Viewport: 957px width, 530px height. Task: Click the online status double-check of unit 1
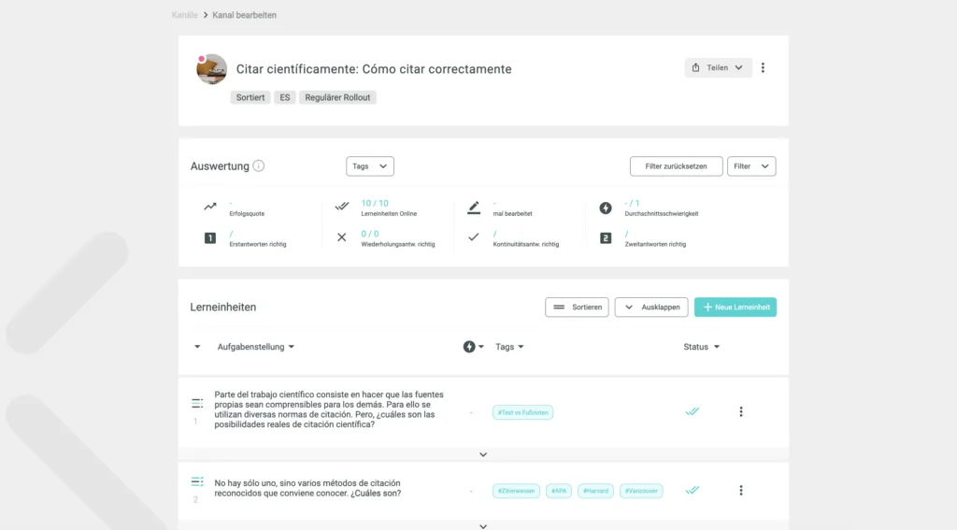coord(693,411)
